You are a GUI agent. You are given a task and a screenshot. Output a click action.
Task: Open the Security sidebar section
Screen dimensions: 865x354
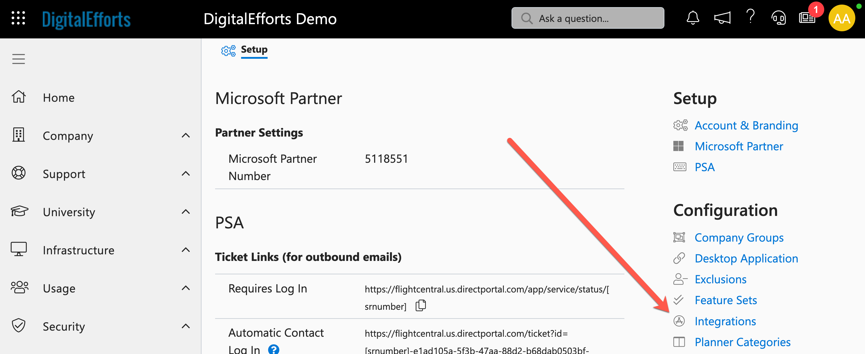click(64, 327)
